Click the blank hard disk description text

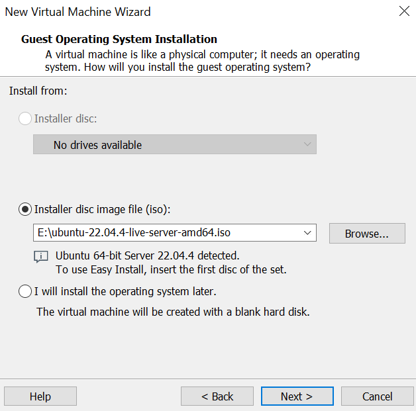[172, 311]
